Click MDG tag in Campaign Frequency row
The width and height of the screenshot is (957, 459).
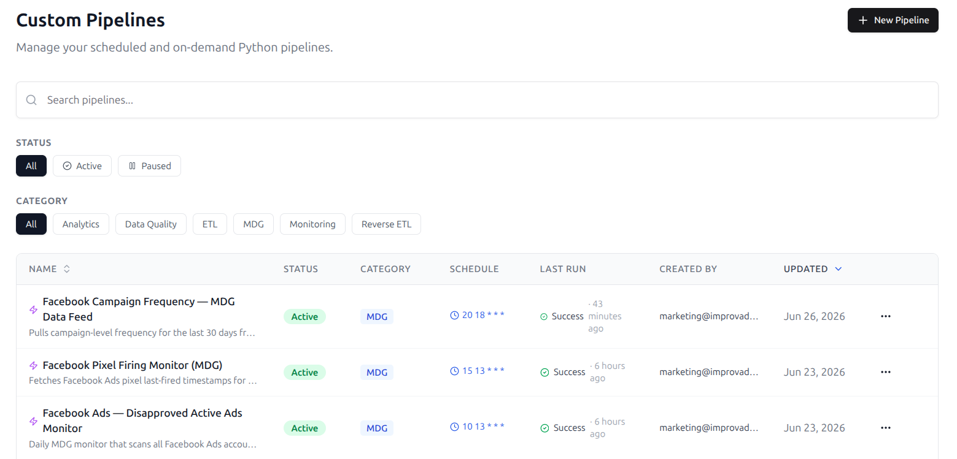point(377,317)
